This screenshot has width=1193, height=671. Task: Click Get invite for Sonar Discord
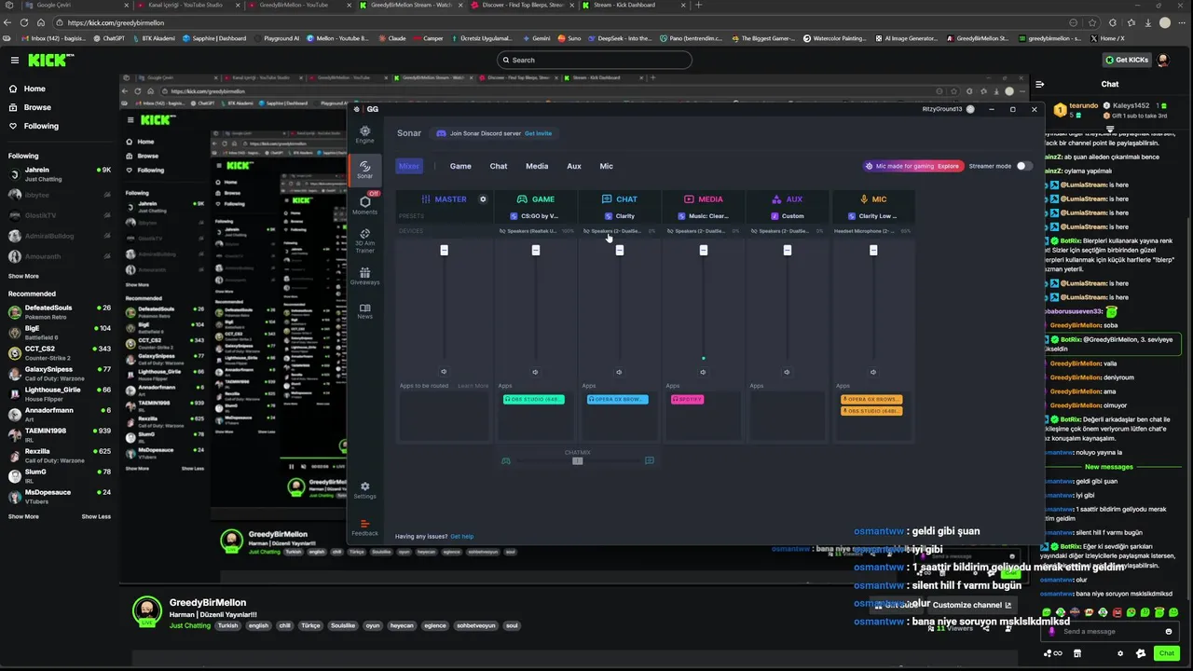click(538, 133)
